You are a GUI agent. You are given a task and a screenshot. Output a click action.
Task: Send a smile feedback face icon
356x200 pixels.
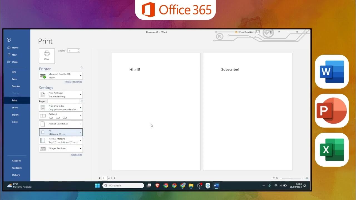265,32
